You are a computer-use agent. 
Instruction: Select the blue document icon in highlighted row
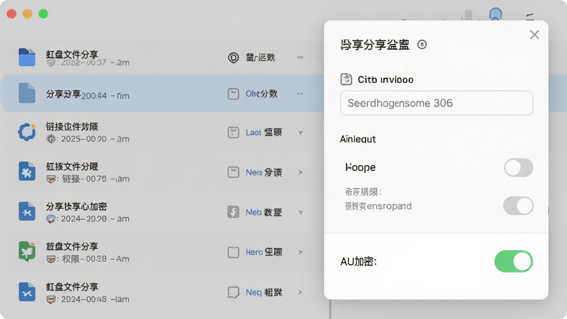(x=27, y=93)
